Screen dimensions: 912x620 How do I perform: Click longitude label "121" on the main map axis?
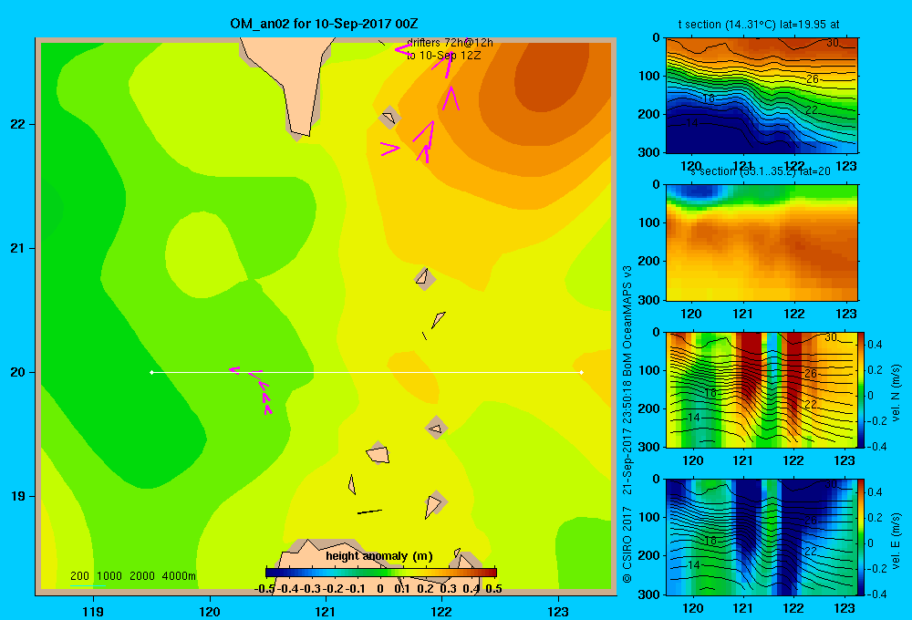[326, 611]
